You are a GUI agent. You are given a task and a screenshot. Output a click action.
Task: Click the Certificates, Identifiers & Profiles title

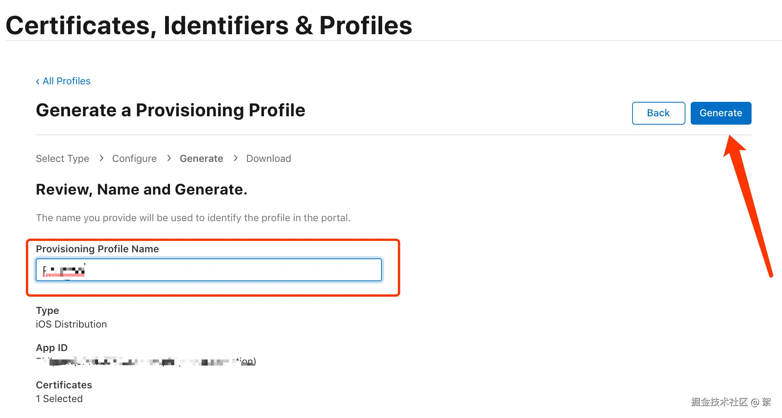[x=209, y=25]
